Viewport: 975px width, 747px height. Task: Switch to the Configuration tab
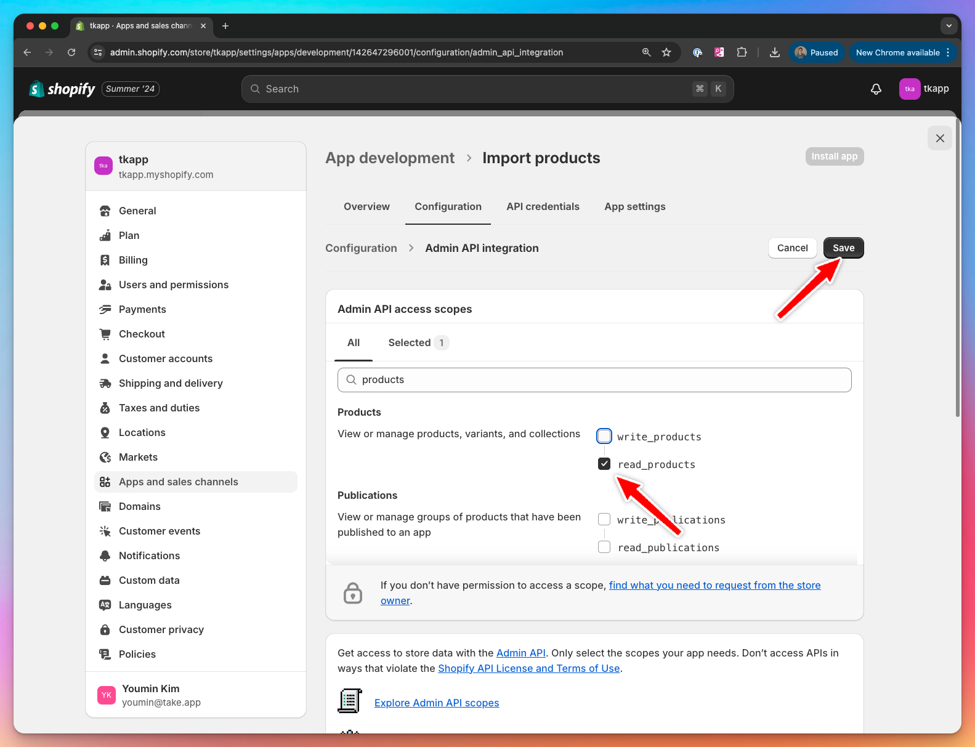point(448,207)
